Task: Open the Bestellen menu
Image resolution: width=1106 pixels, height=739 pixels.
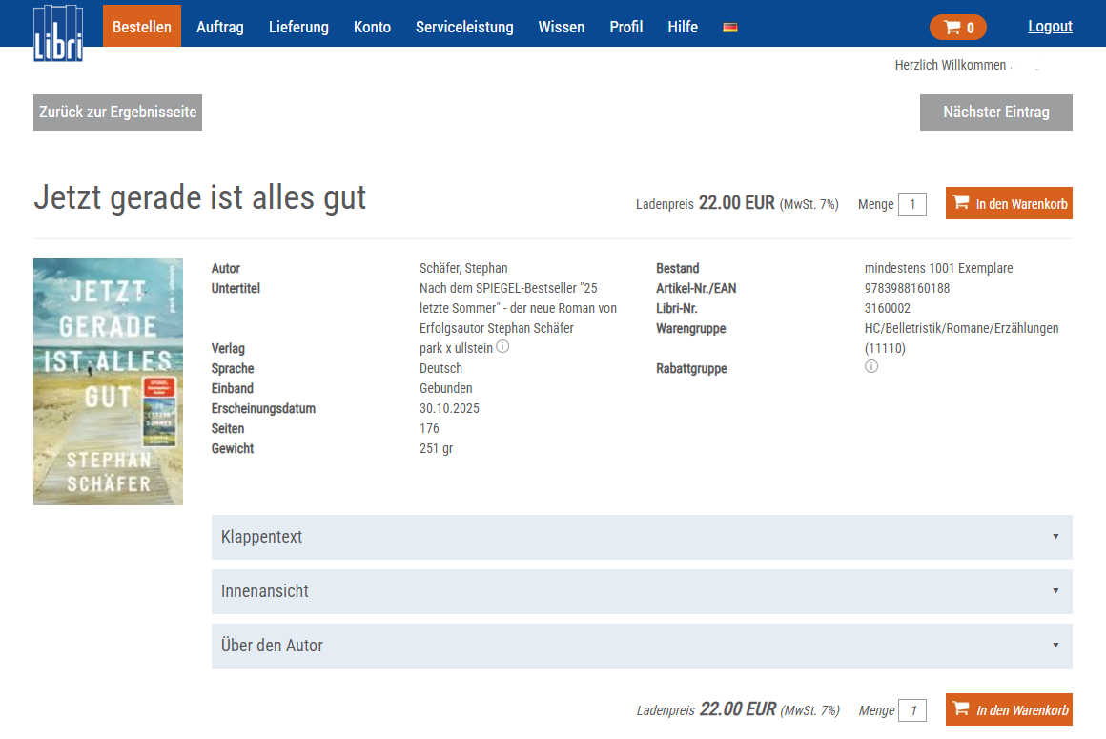Action: [x=142, y=26]
